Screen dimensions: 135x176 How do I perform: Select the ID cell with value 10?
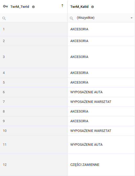[34, 131]
